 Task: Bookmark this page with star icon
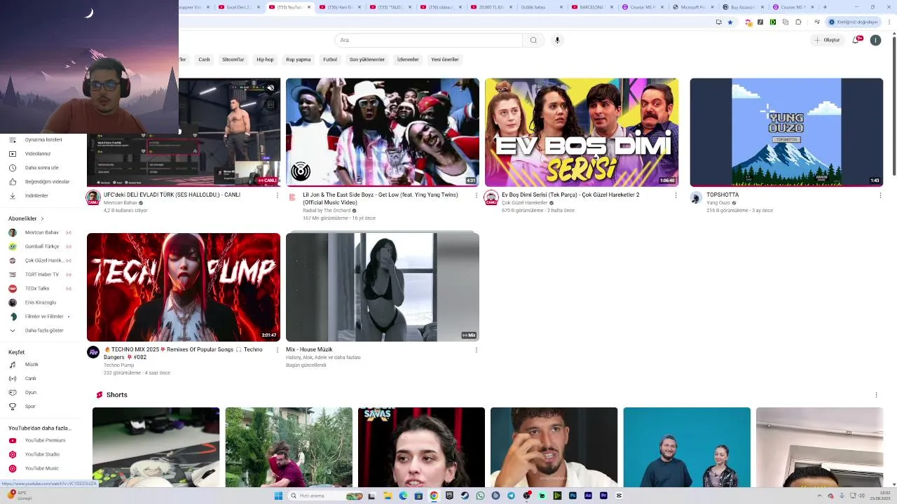730,22
